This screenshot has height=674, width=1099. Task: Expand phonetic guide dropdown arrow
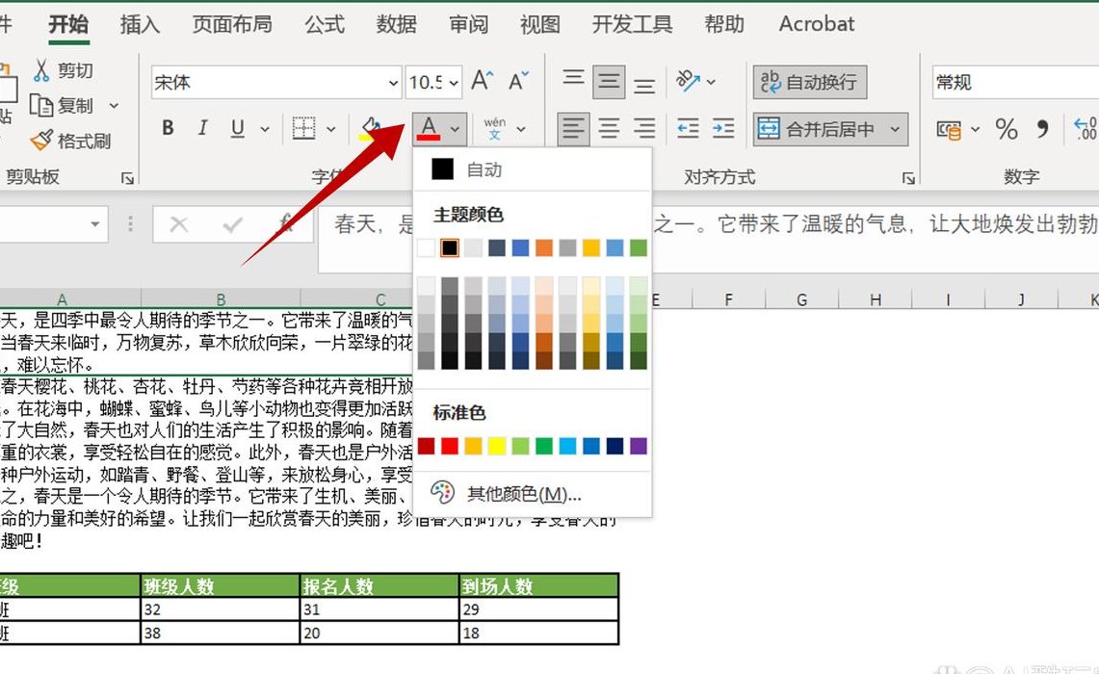tap(521, 129)
